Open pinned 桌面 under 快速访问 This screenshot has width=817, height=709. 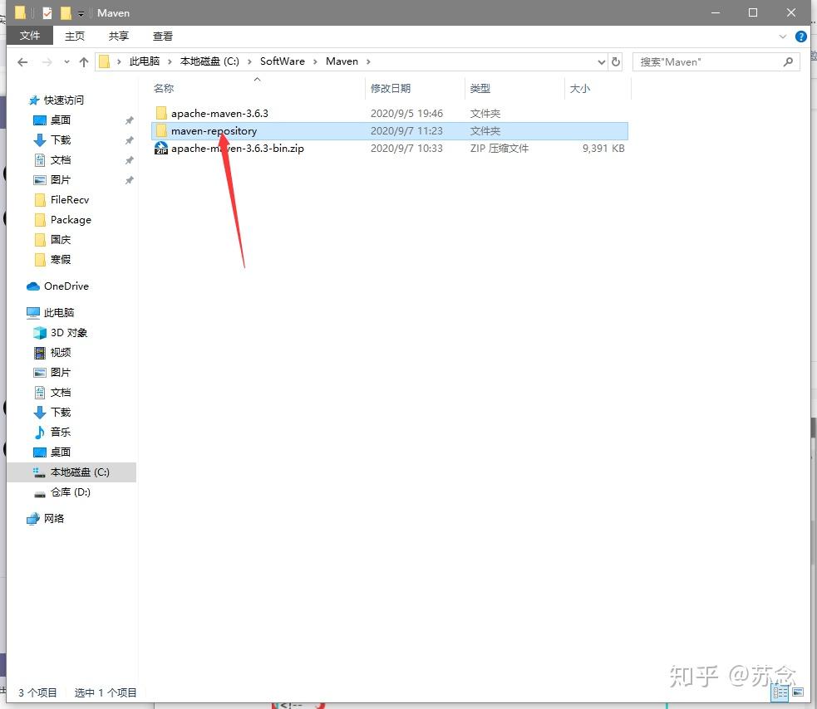61,120
